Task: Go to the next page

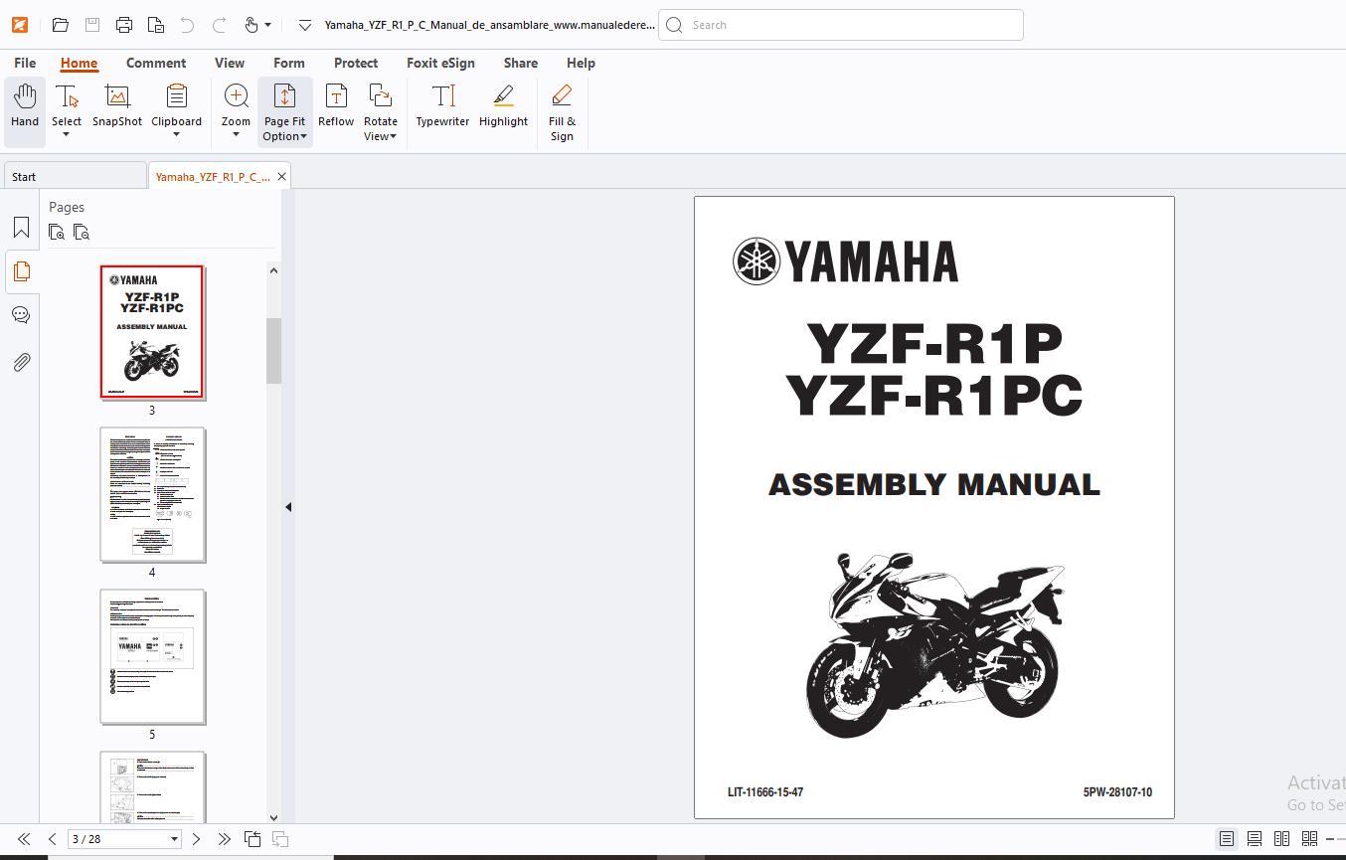Action: point(196,839)
